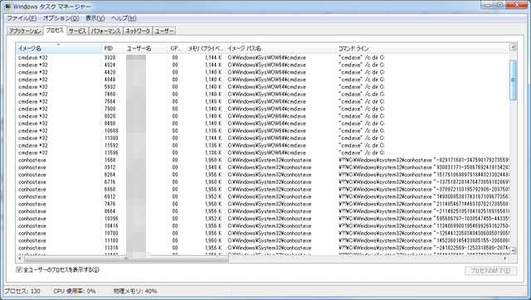Select cmd.exe process with PID 7468
The image size is (531, 300).
262,94
